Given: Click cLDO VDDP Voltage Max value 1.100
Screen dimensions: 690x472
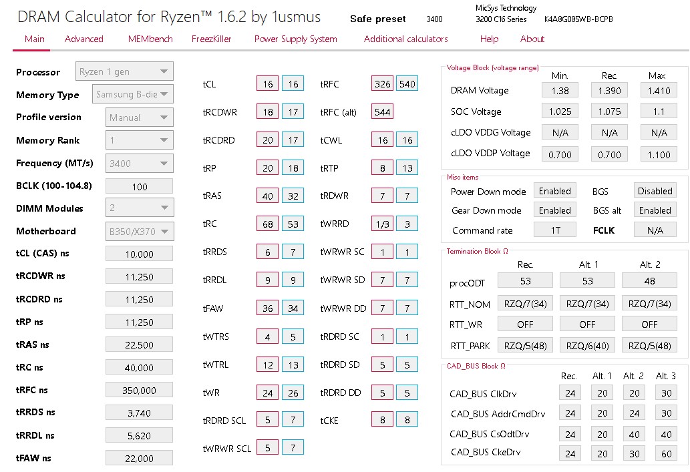Looking at the screenshot, I should pyautogui.click(x=659, y=154).
